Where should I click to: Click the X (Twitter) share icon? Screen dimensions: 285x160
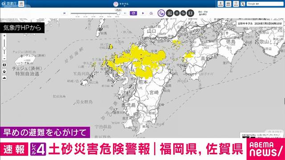point(243,4)
